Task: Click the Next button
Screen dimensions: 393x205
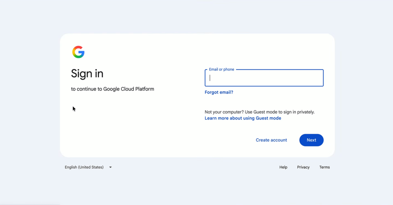Action: point(311,140)
